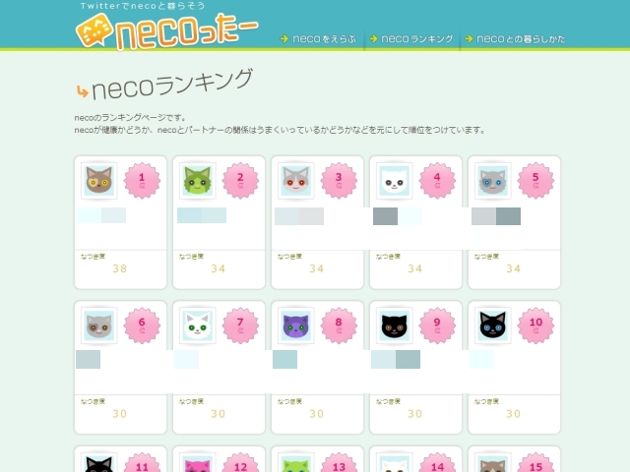Select the green cat avatar ranked 2

tap(198, 181)
